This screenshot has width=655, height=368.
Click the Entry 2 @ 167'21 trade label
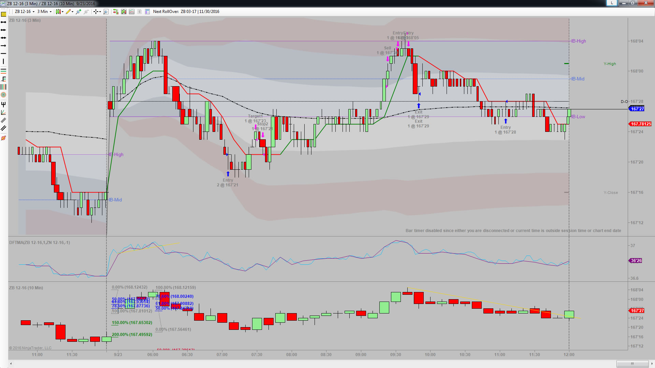pos(228,183)
